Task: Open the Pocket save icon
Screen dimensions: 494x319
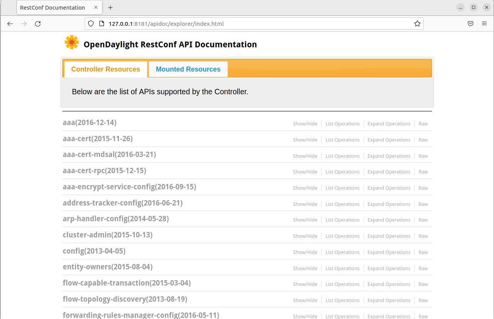Action: [471, 23]
